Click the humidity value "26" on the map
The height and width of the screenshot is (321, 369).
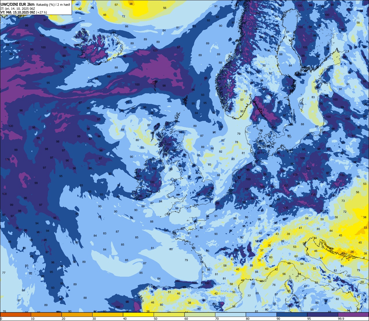[269, 246]
